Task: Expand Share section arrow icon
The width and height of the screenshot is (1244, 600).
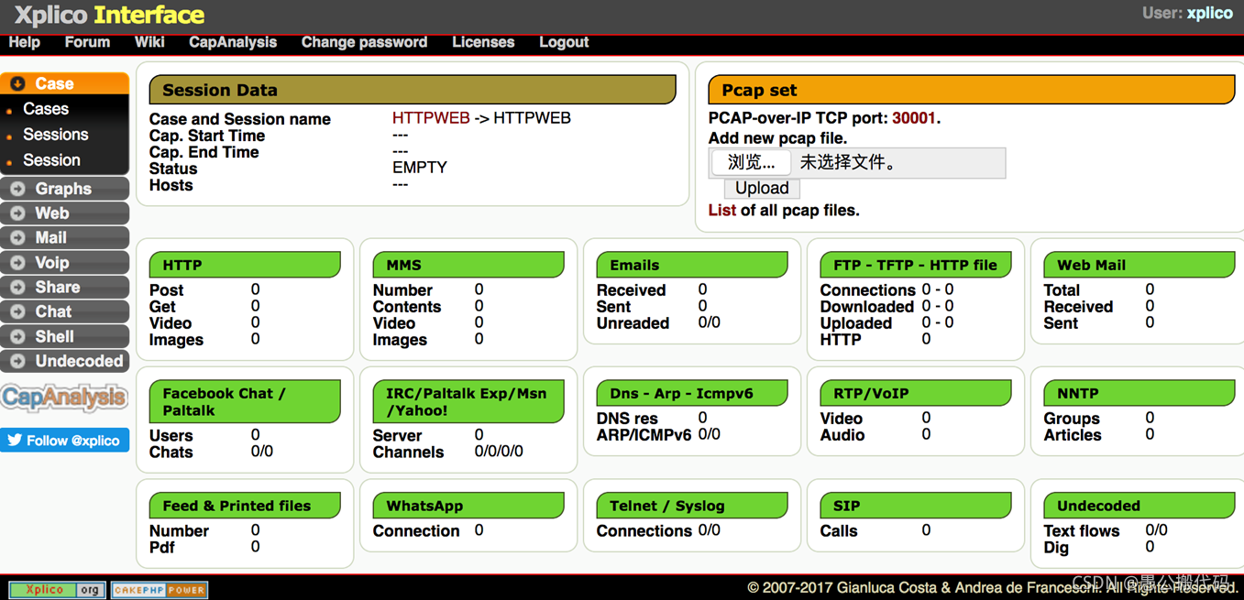Action: 17,288
